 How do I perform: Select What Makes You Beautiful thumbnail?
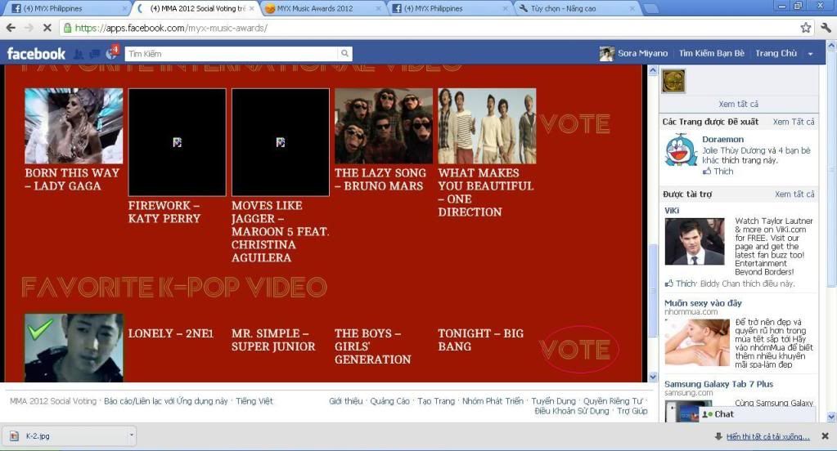pos(487,126)
